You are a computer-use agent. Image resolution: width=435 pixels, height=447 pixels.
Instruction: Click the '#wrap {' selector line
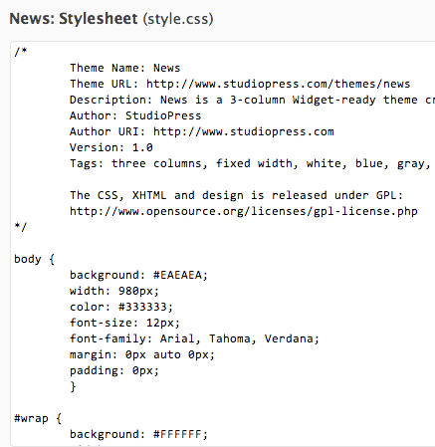pos(38,418)
